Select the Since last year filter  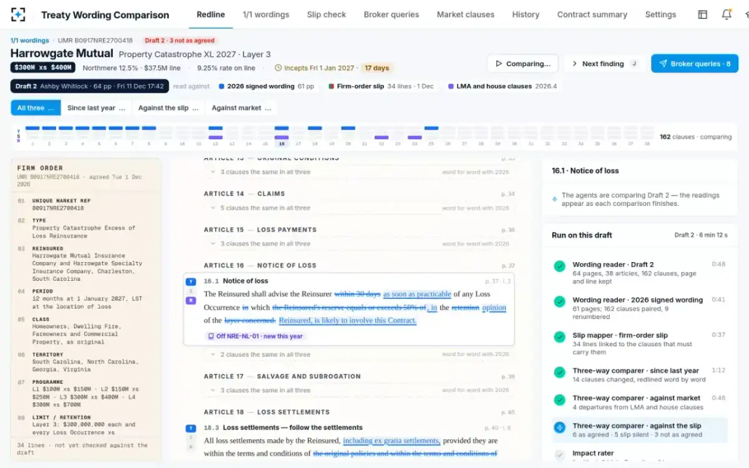[x=96, y=108]
